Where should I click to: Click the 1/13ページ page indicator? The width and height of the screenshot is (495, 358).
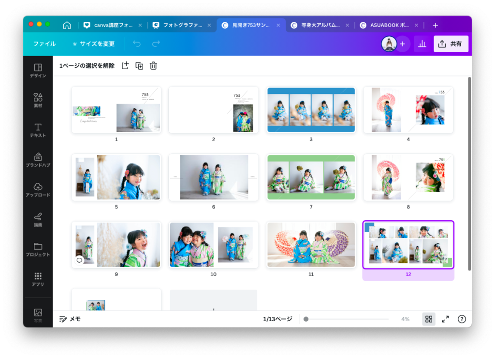click(278, 319)
